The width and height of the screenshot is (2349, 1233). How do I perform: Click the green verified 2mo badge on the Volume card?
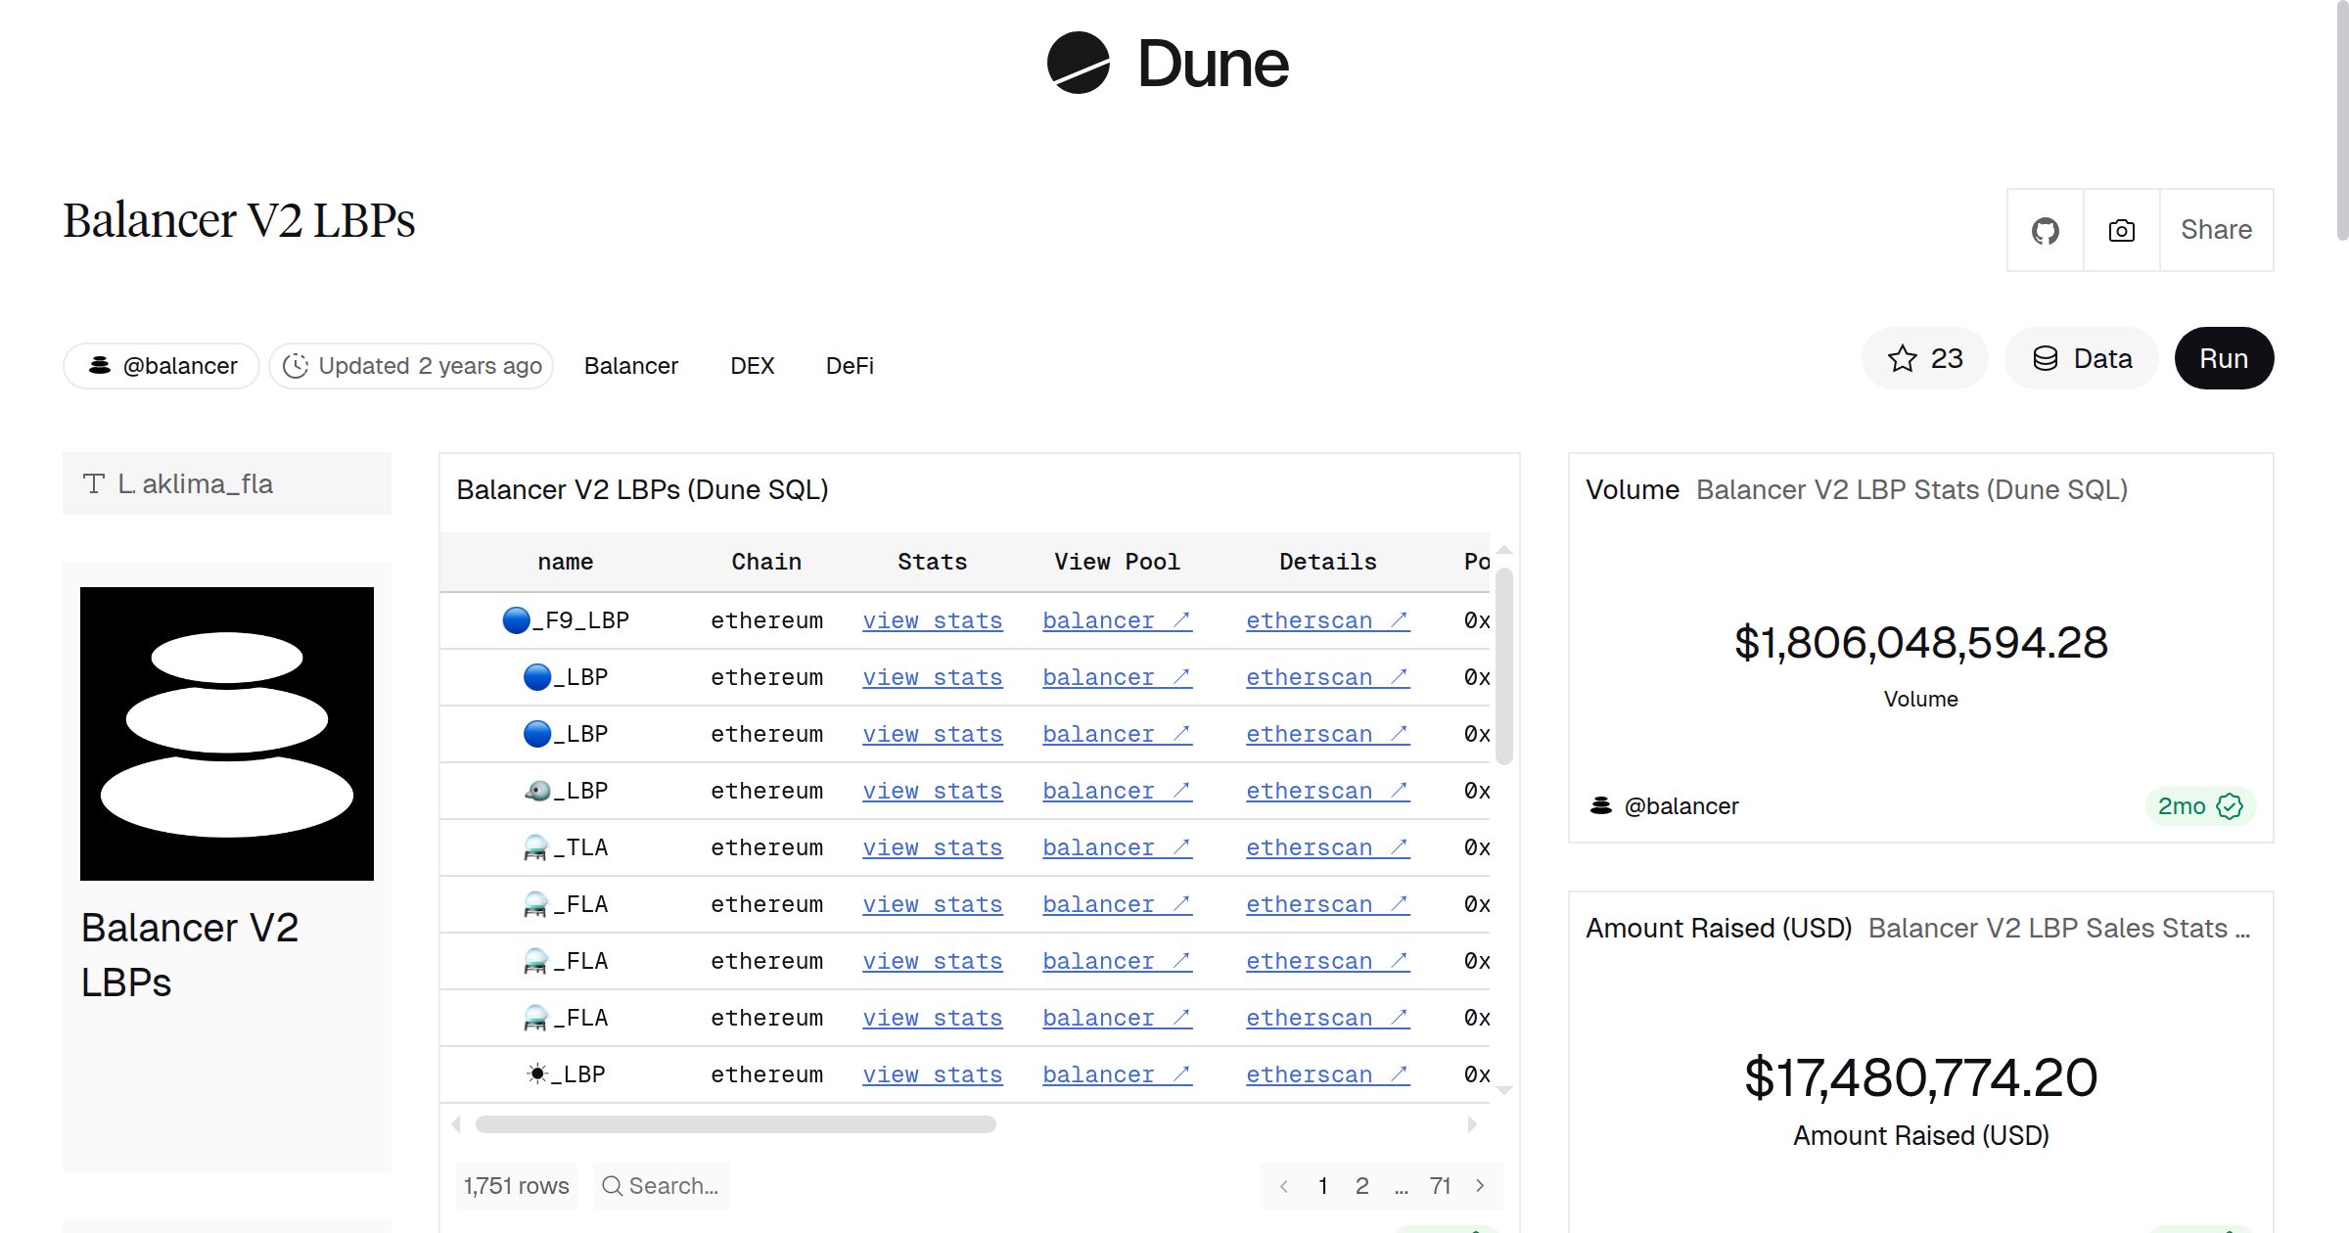point(2199,806)
